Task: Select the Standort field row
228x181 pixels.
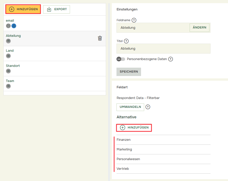Action: pos(55,69)
